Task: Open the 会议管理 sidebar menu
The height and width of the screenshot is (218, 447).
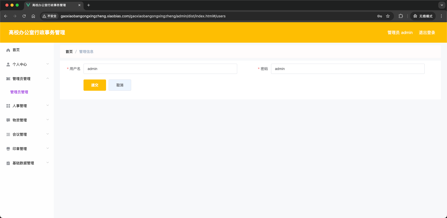Action: click(27, 134)
